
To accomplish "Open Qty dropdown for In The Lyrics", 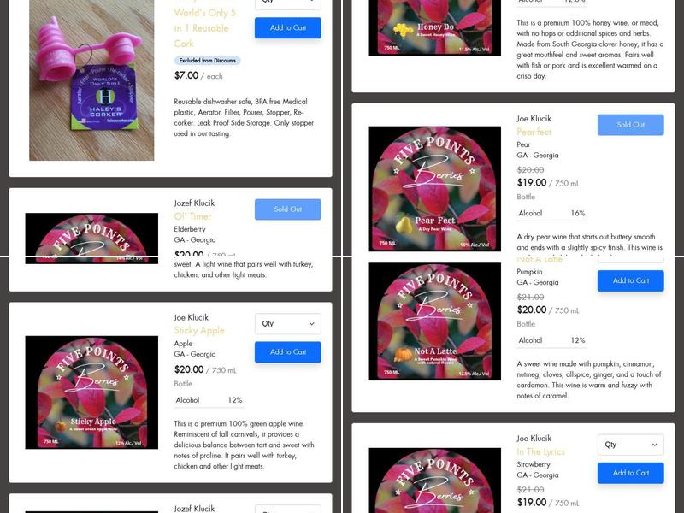I will (631, 445).
